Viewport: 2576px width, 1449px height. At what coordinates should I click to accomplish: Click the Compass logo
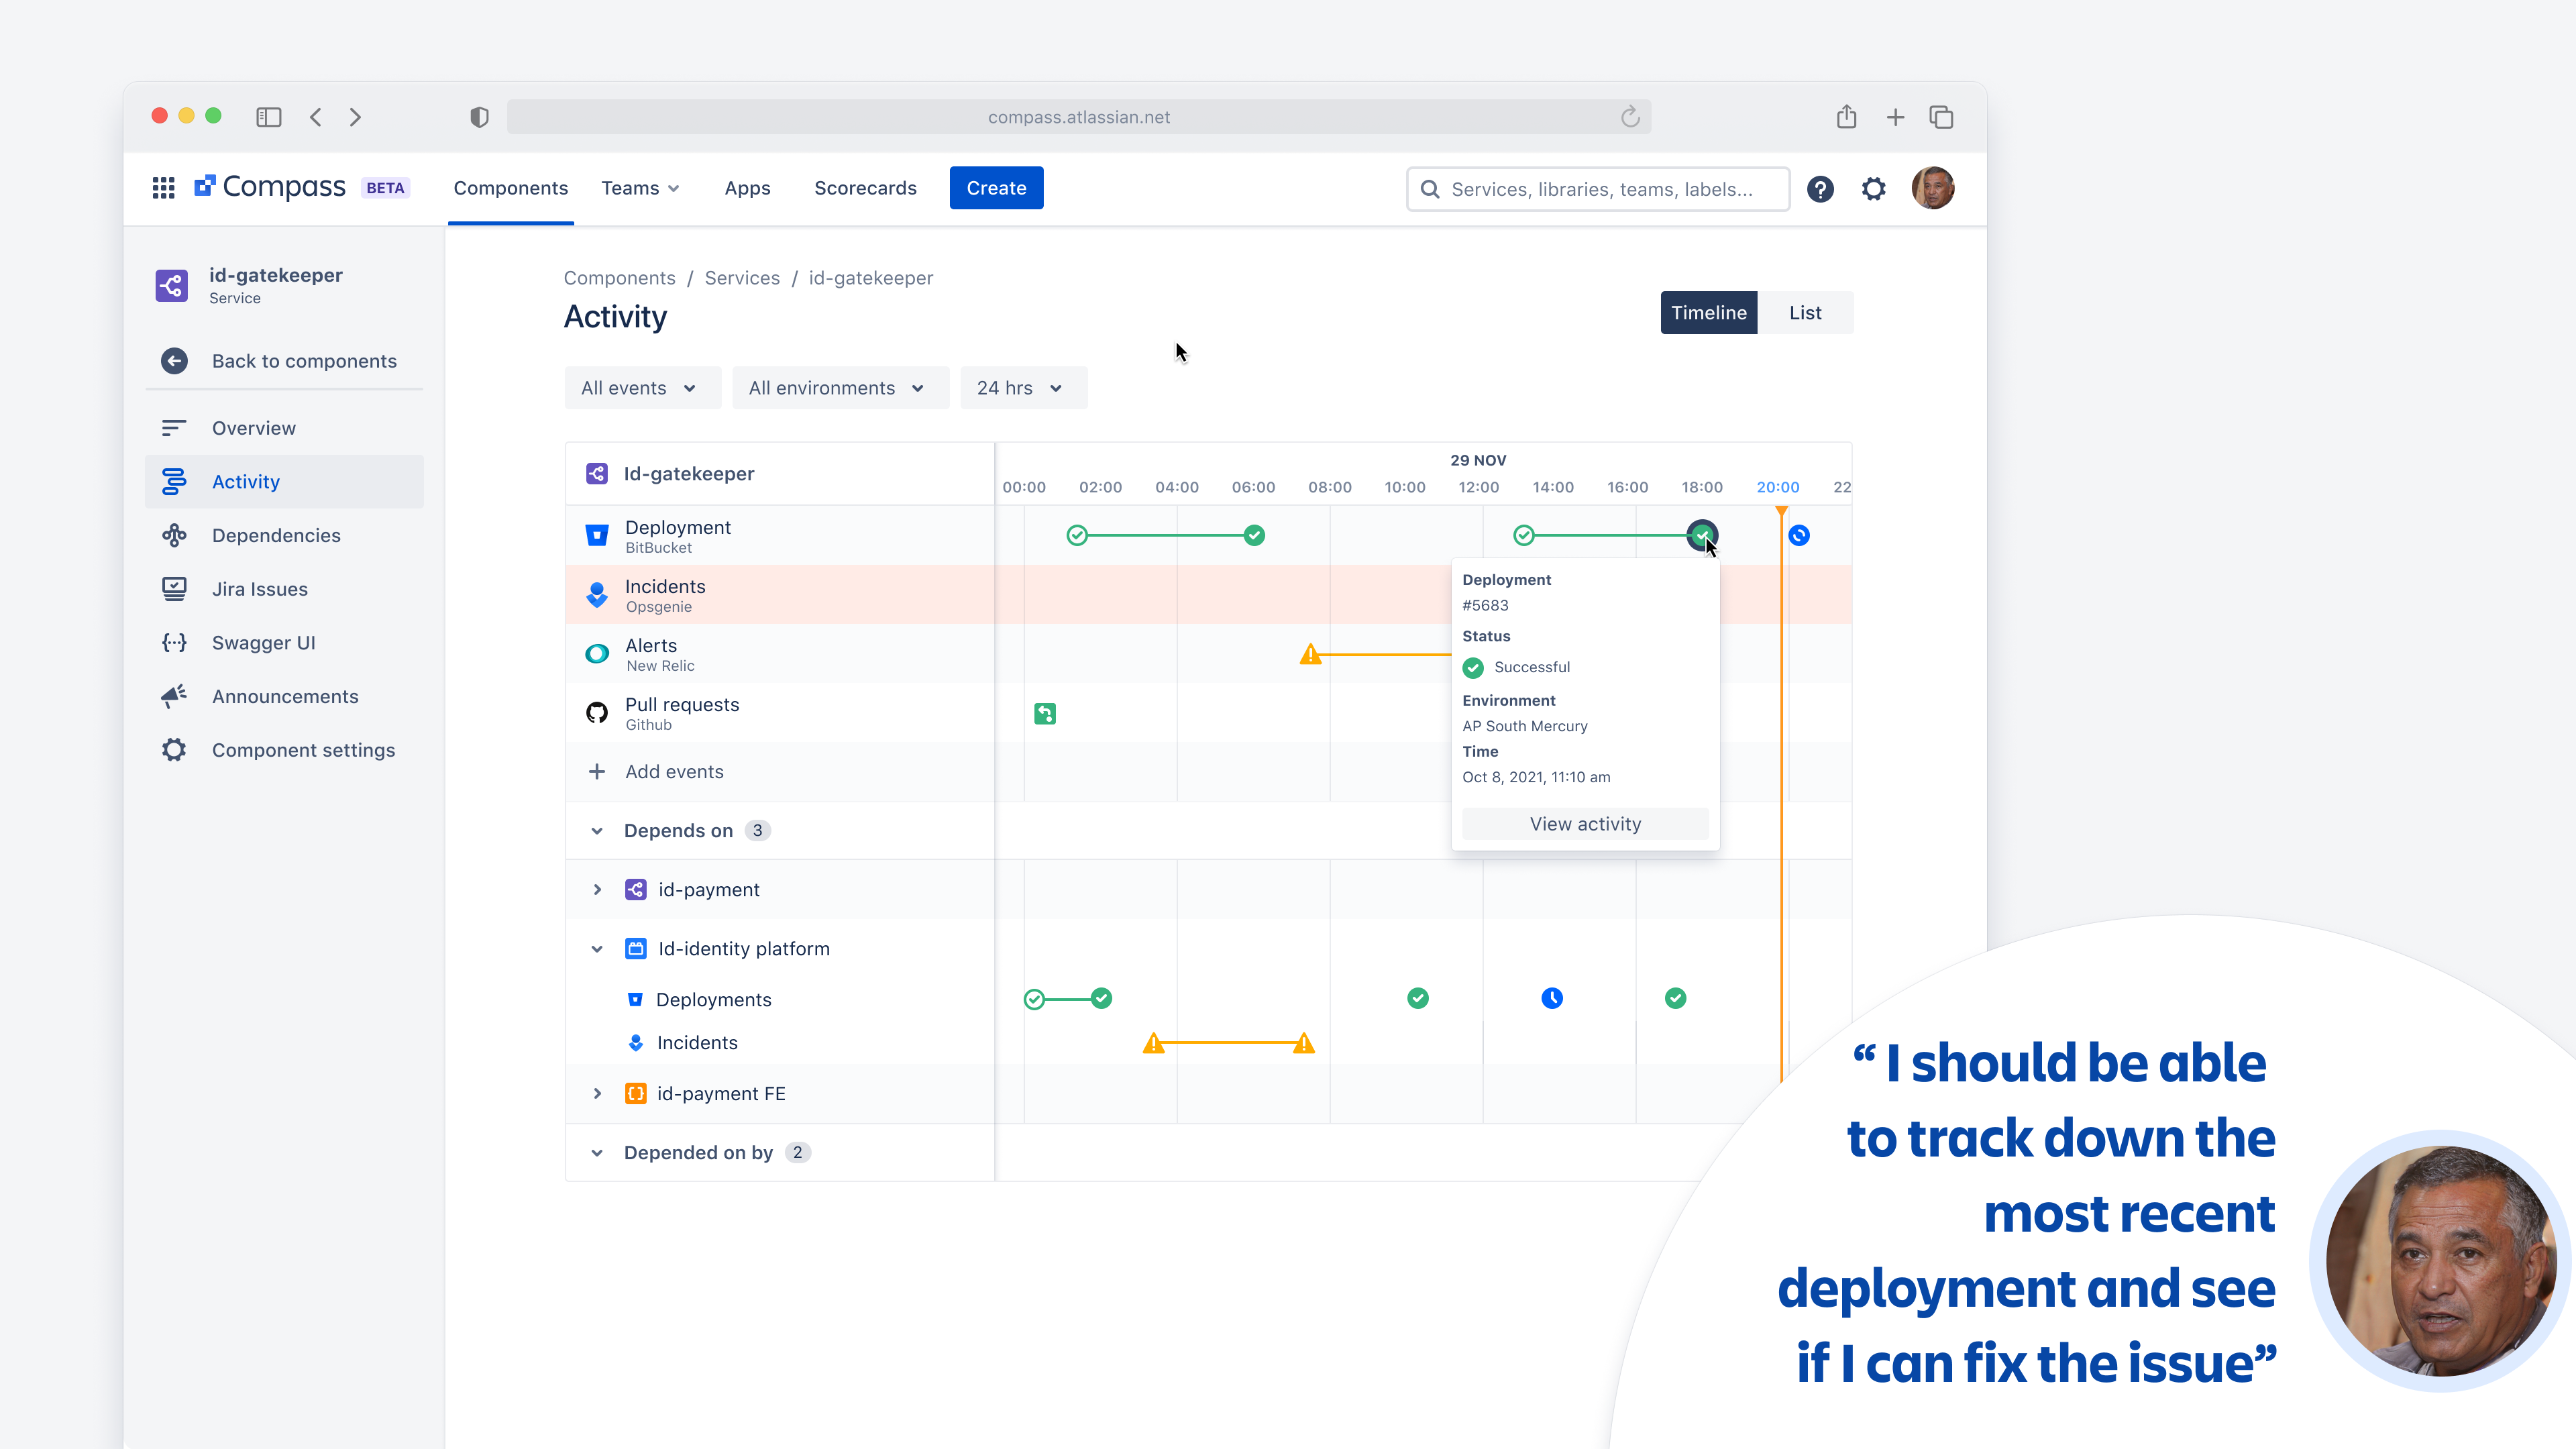tap(270, 187)
